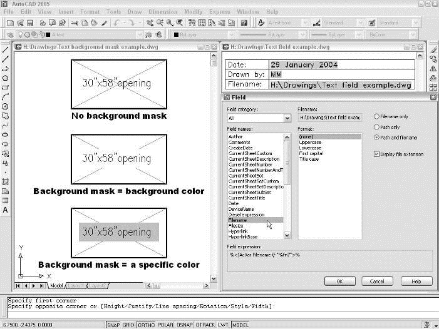The width and height of the screenshot is (439, 329).
Task: Select the Polygon tool
Action: 5,78
